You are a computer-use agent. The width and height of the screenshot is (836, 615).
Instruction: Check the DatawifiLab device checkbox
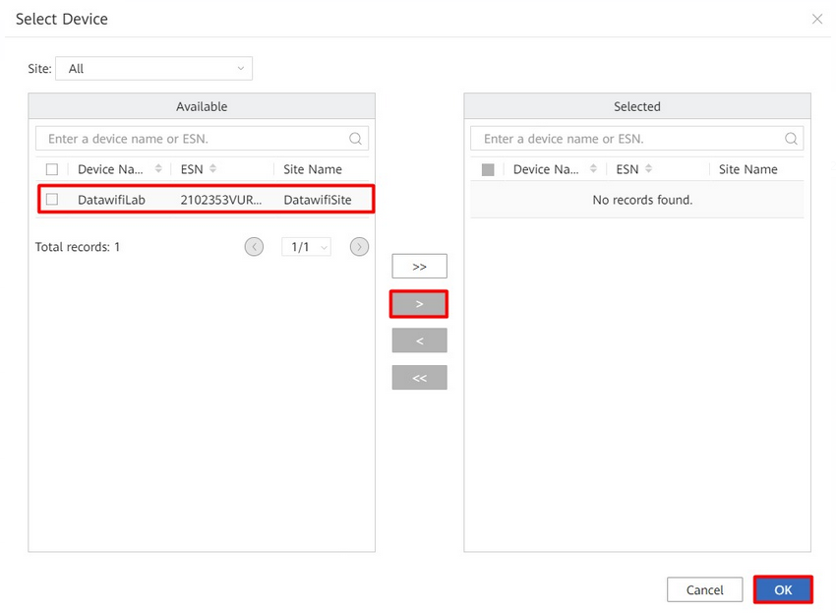coord(52,200)
